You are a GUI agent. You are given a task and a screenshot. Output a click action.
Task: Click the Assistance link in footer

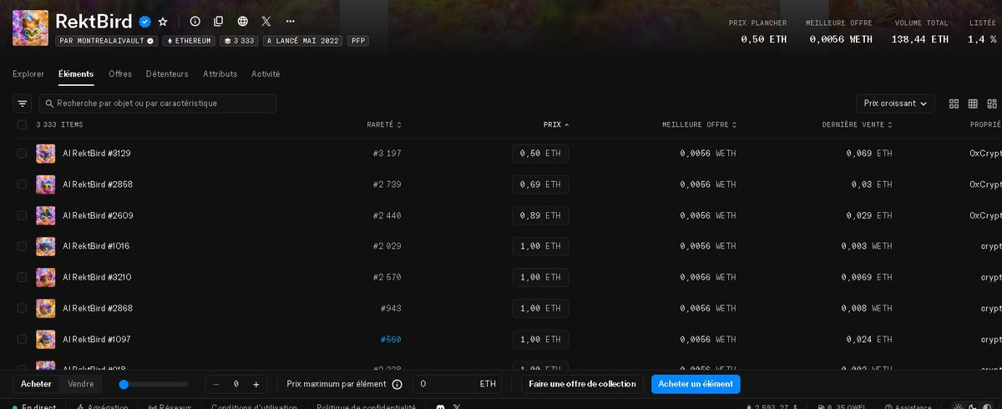coord(908,406)
